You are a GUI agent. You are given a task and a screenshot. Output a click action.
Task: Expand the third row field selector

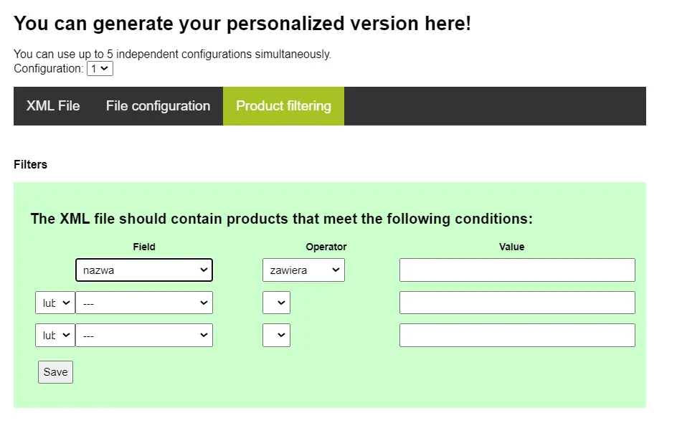coord(143,335)
